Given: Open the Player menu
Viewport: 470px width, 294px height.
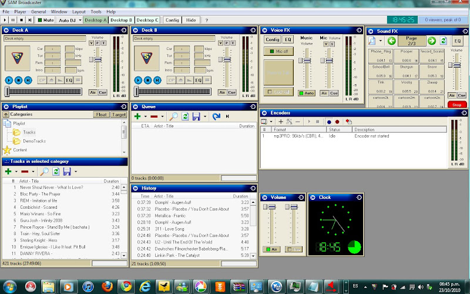Looking at the screenshot, I should coord(20,12).
